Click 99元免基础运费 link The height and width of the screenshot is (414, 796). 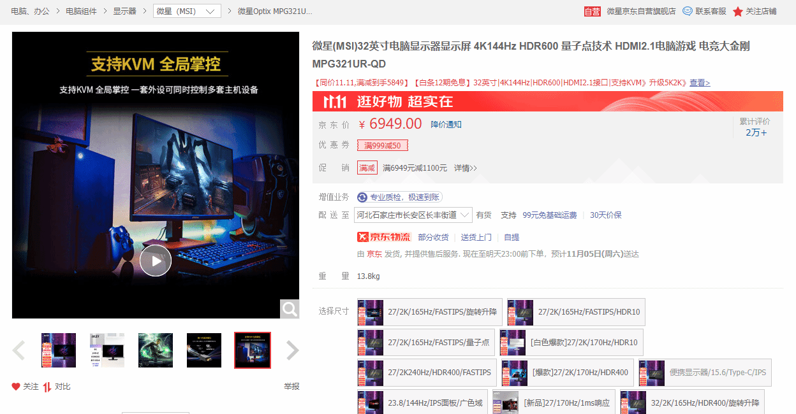tap(549, 215)
